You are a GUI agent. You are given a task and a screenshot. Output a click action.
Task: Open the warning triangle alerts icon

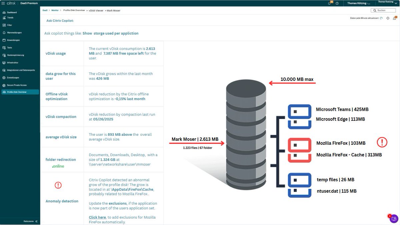click(x=395, y=18)
